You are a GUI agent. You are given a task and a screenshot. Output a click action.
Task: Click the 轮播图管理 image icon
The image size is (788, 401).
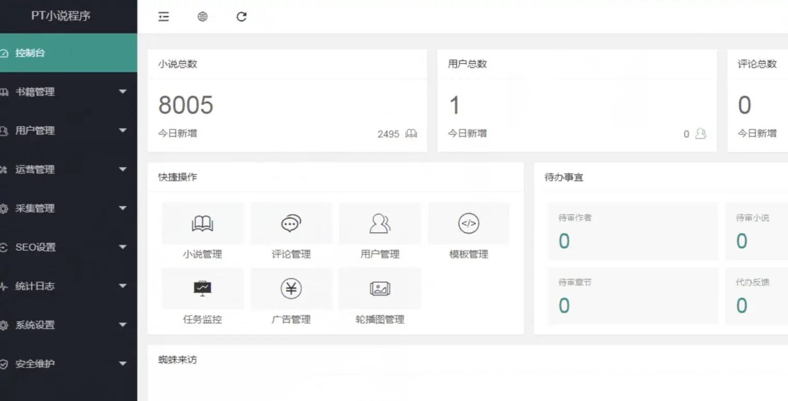[379, 289]
